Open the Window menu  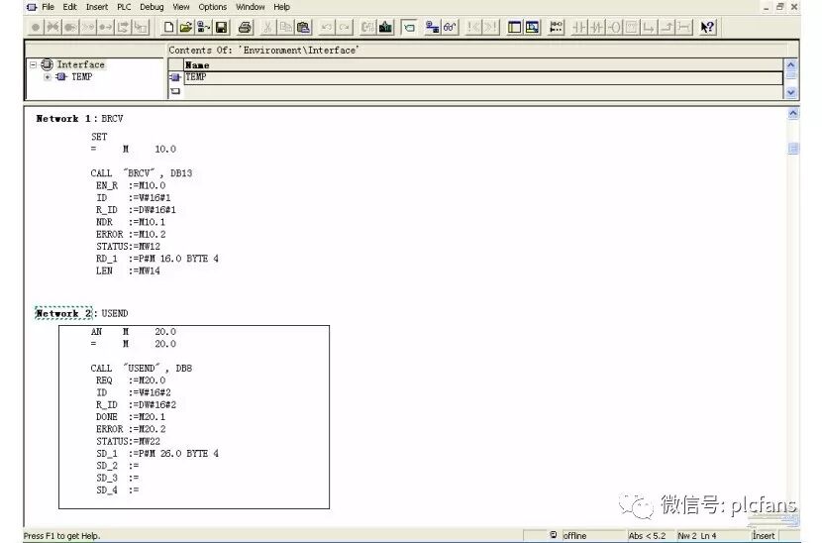click(x=250, y=7)
